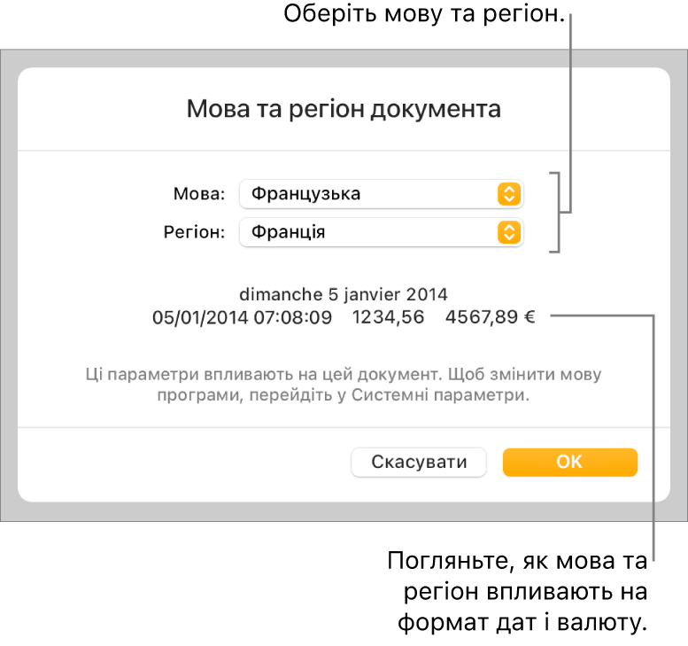The image size is (688, 646).
Task: Confirm with the orange OK button
Action: click(570, 462)
